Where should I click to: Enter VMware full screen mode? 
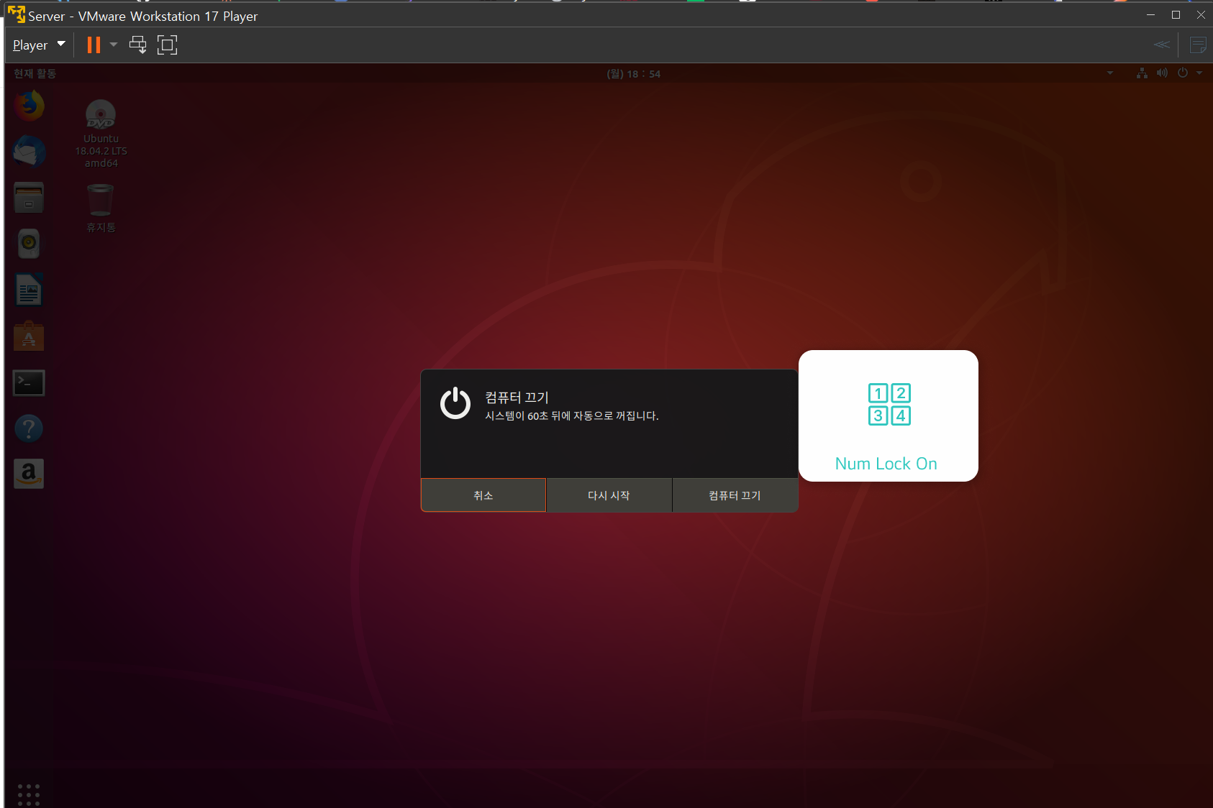click(x=167, y=45)
